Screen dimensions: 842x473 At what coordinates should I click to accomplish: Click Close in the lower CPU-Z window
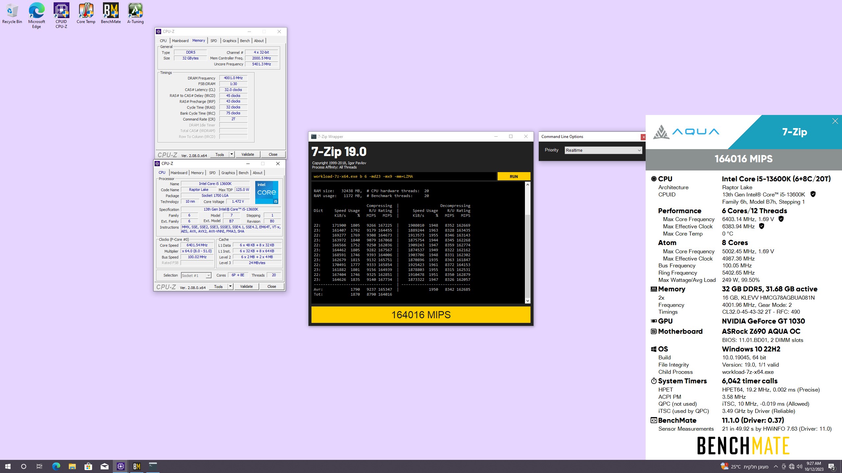(x=272, y=286)
